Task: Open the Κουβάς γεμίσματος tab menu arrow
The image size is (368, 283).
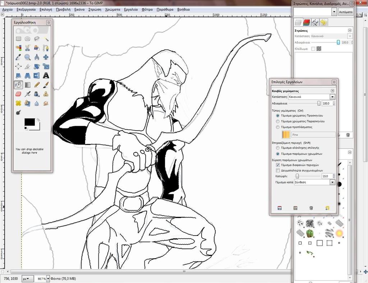Action: [x=332, y=91]
